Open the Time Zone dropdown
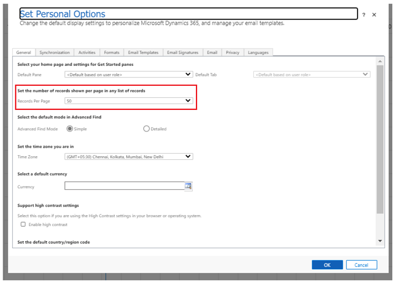The height and width of the screenshot is (283, 395). click(x=129, y=156)
